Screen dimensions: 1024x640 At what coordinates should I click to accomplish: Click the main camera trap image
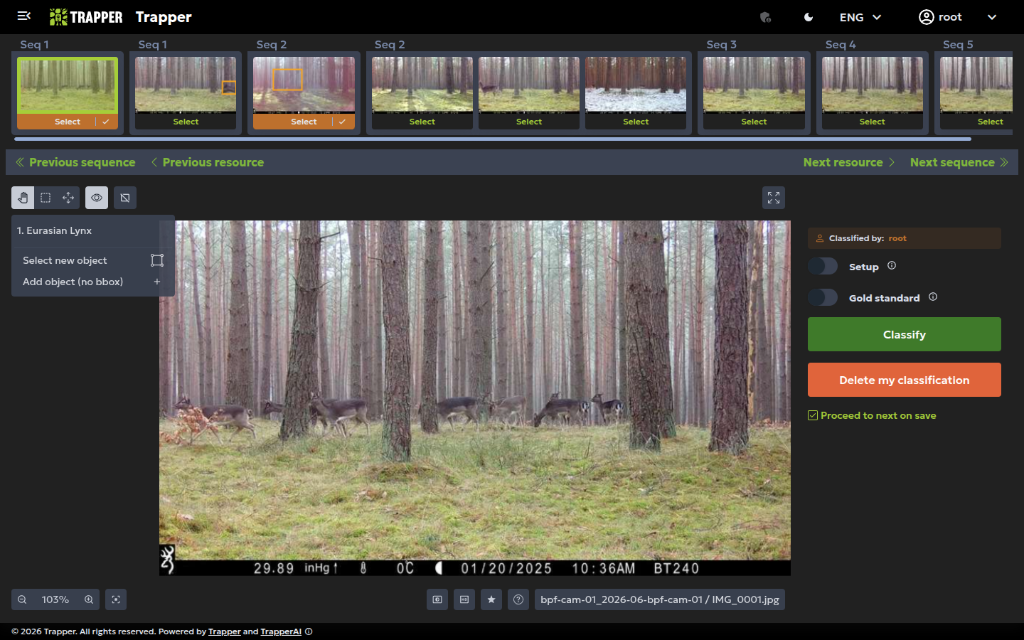click(475, 398)
